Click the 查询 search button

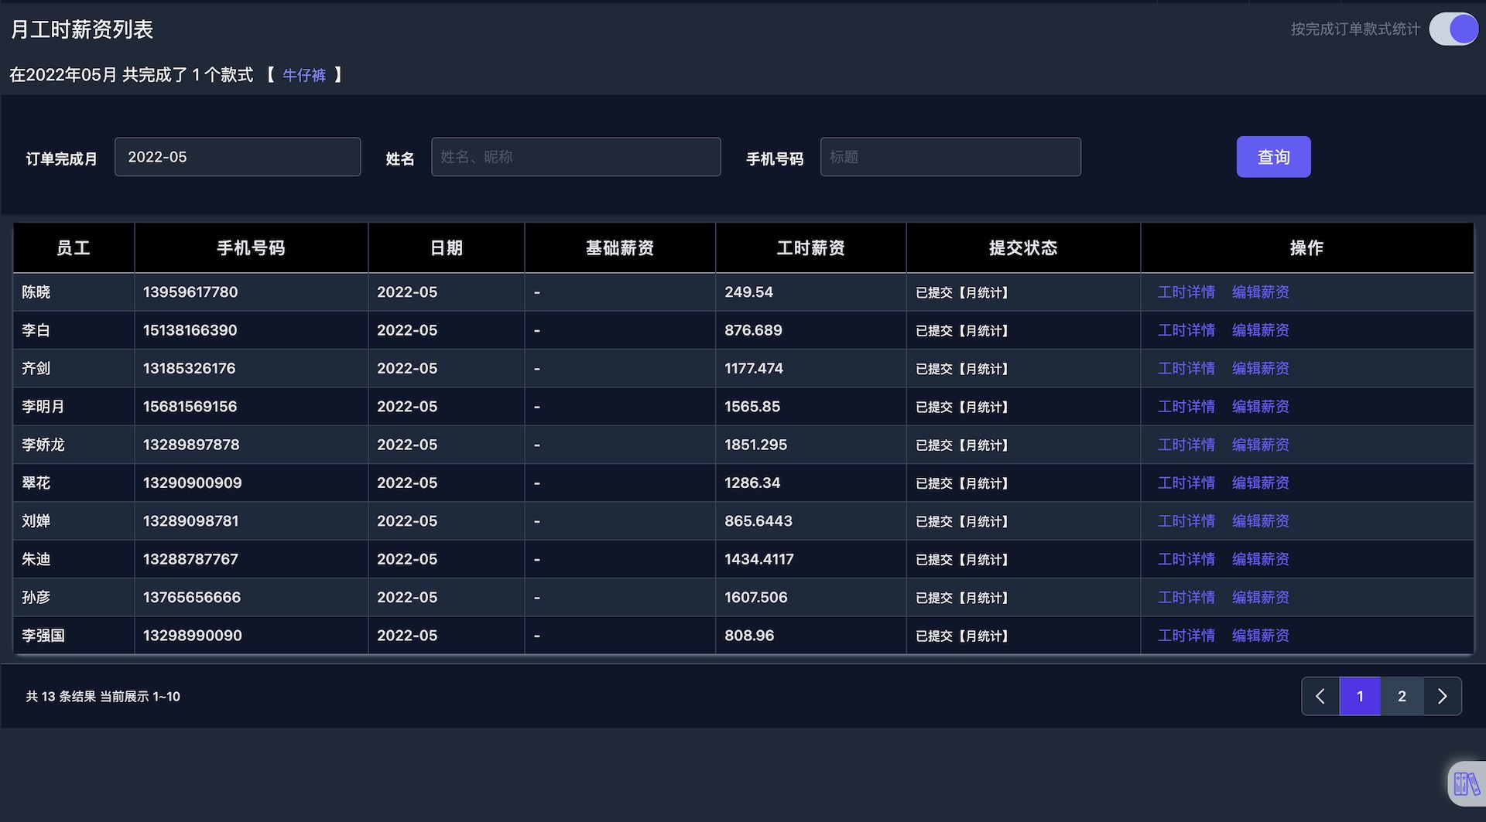coord(1273,156)
